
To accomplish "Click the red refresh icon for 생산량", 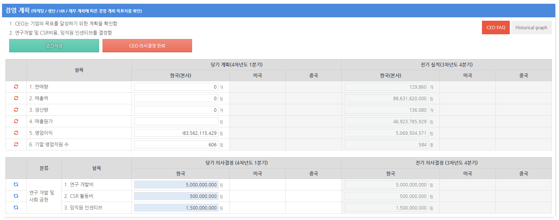I will 16,110.
